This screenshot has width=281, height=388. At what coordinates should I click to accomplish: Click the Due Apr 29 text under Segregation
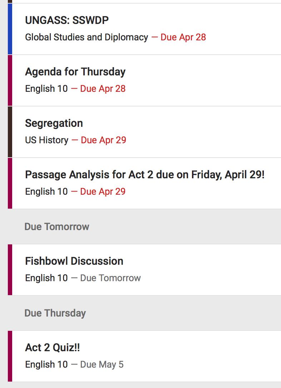[x=103, y=140]
